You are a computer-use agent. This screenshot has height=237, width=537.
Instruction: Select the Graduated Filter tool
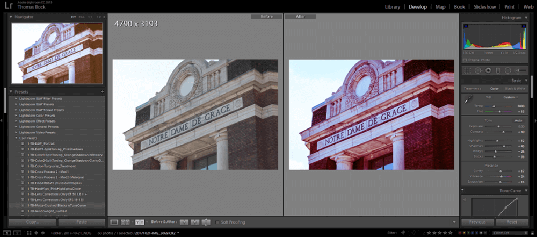tap(498, 70)
